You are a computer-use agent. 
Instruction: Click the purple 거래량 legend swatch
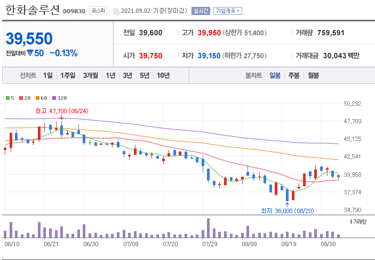tap(352, 222)
